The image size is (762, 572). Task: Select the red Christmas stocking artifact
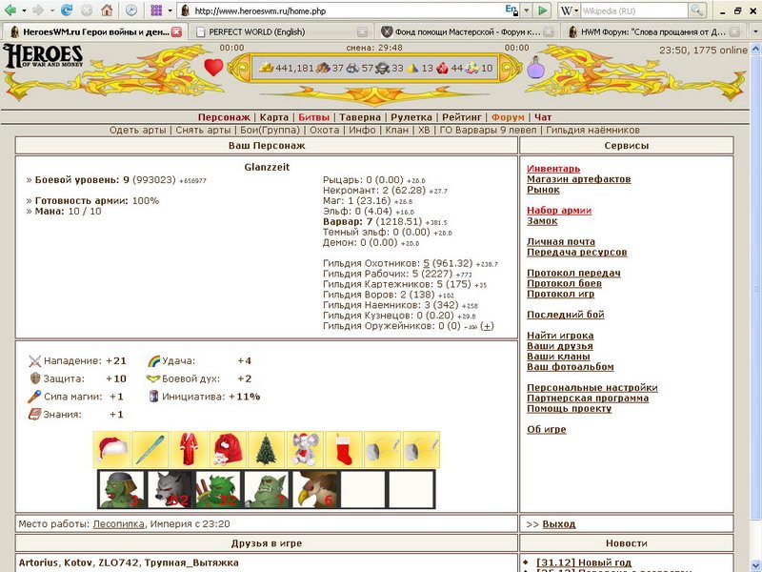click(343, 449)
